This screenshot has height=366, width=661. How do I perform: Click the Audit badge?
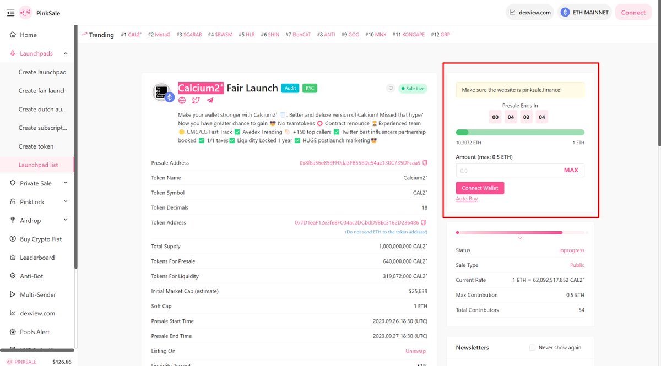[290, 88]
